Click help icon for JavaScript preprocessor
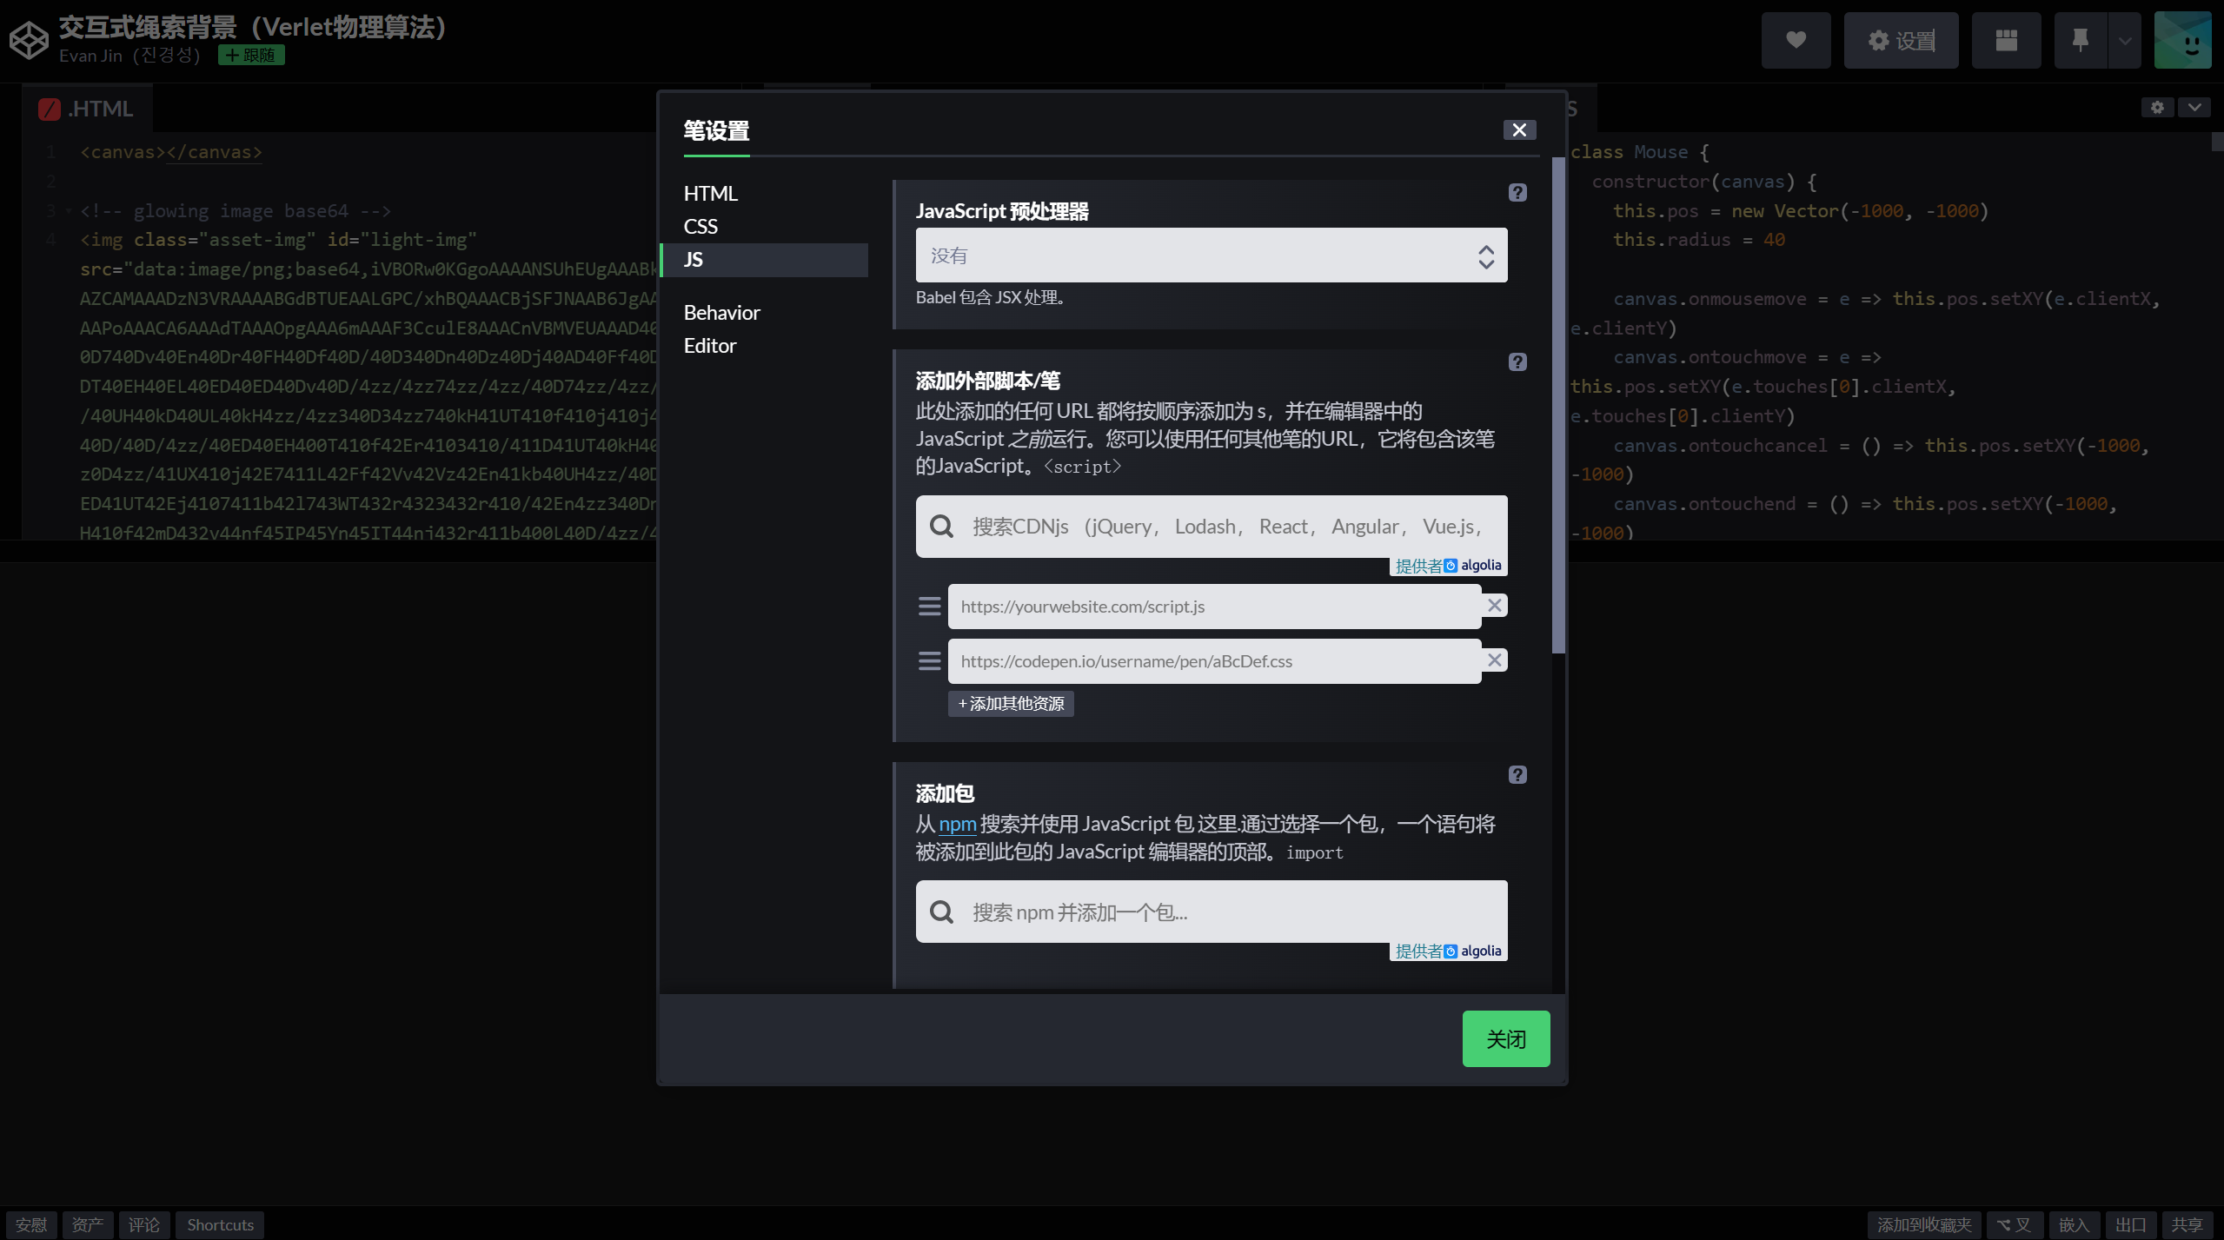 click(1517, 192)
